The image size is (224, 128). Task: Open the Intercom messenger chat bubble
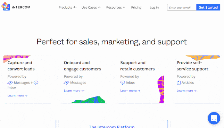[x=214, y=118]
